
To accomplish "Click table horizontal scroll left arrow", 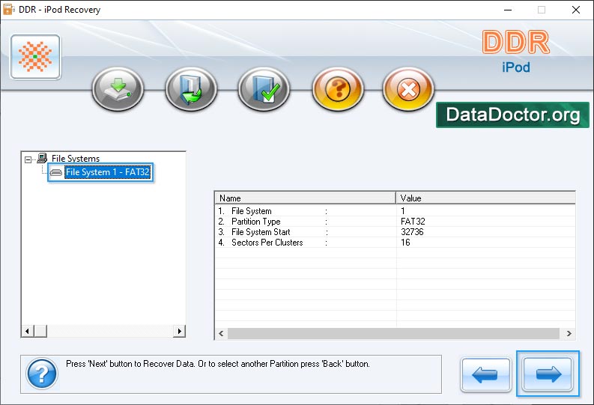I will 221,333.
